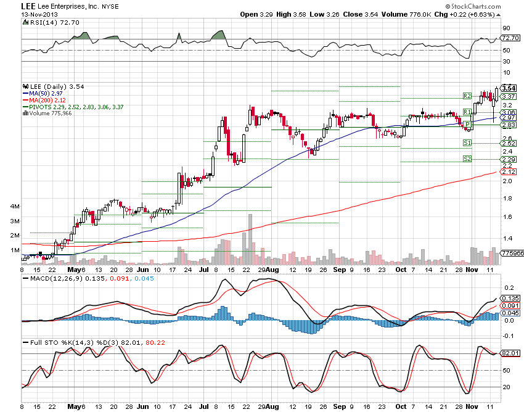Click the 2.83 pivot price tag
The width and height of the screenshot is (524, 412).
pos(509,125)
